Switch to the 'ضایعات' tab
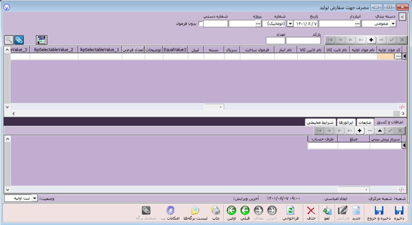 point(364,122)
